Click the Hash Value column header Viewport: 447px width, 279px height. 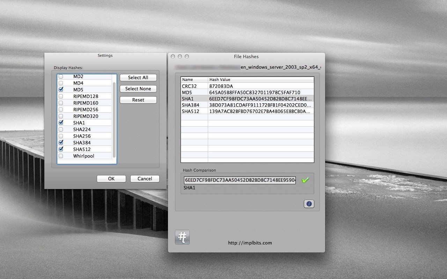coord(261,80)
